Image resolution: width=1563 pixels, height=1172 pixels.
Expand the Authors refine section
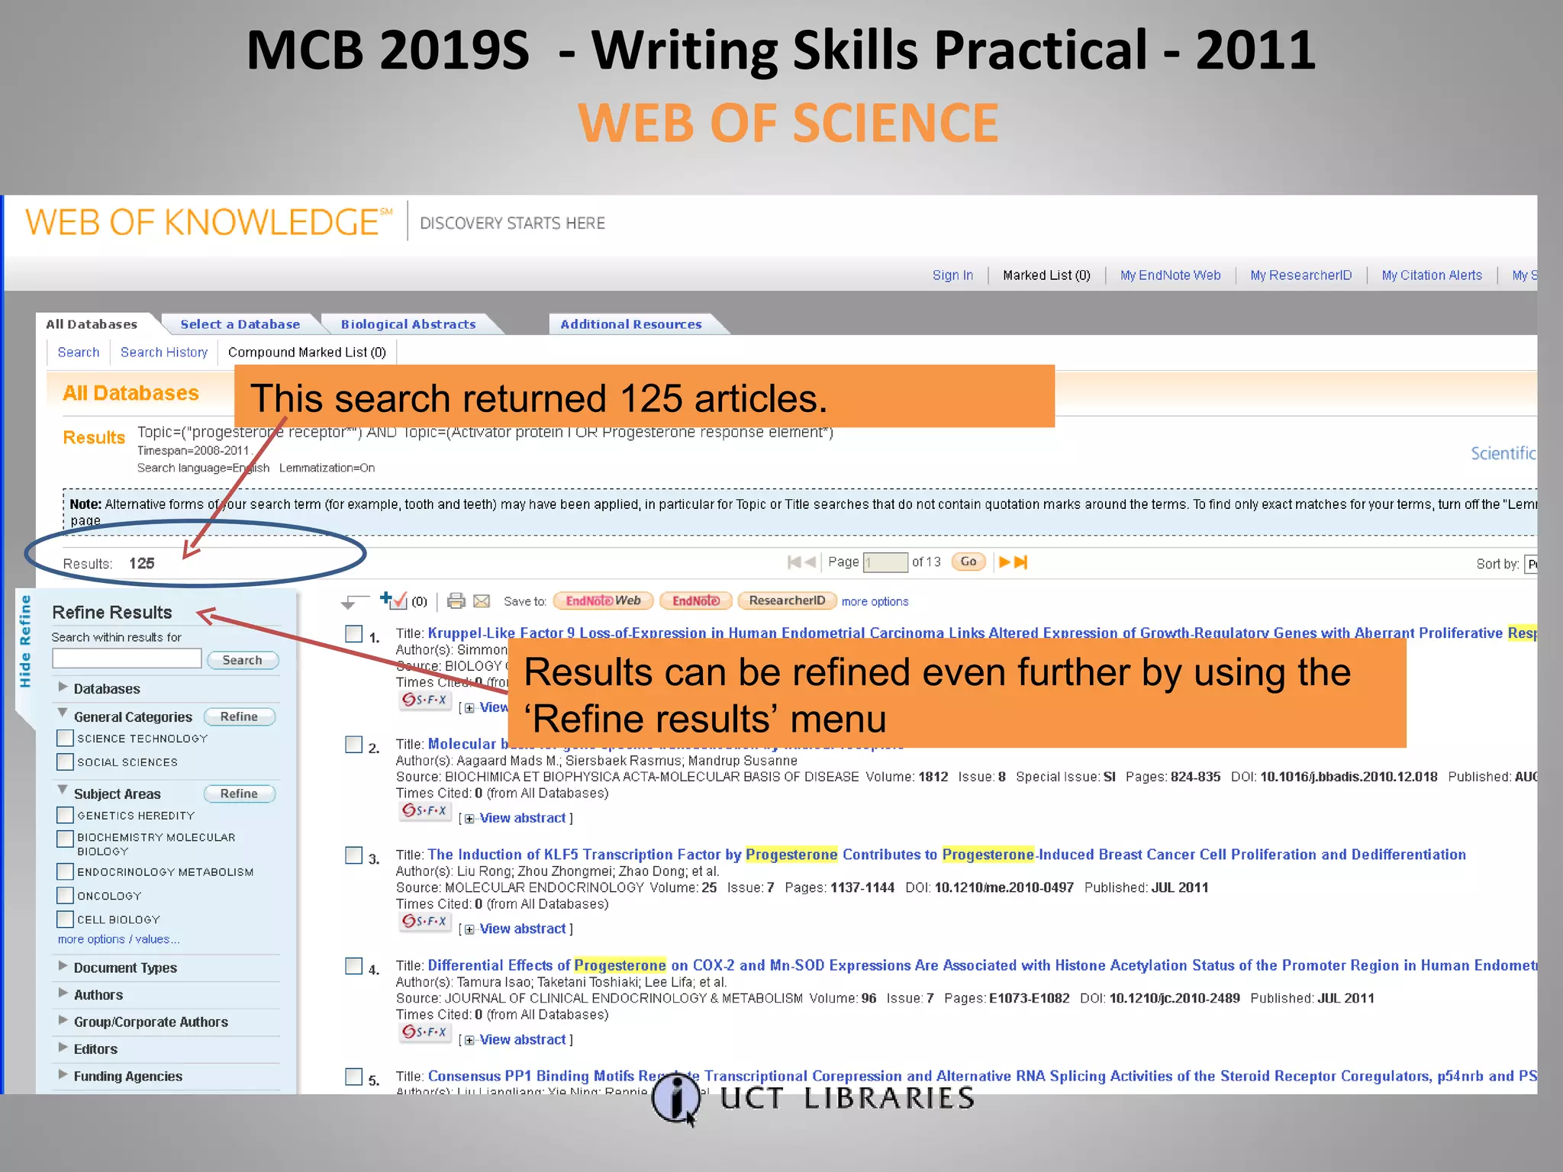click(63, 993)
